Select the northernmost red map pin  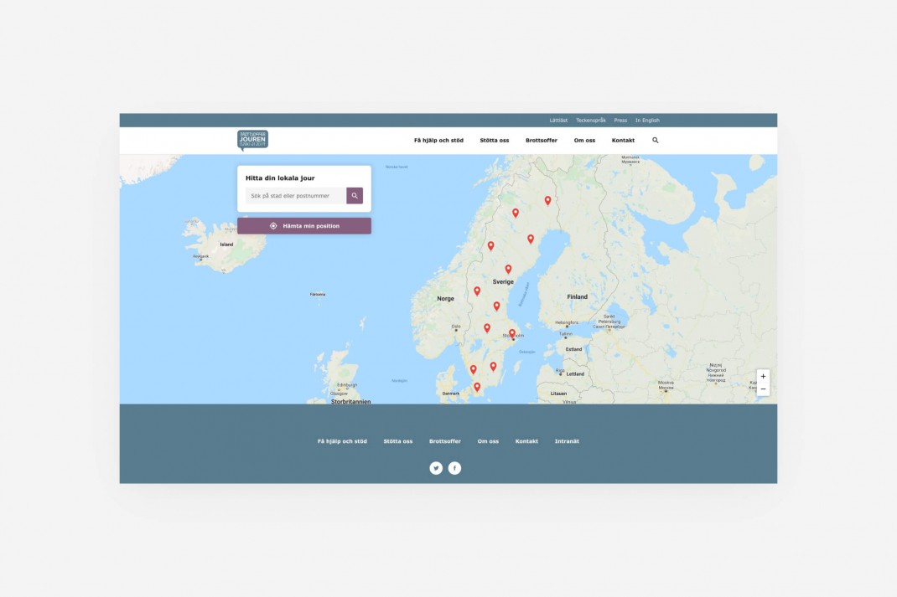[547, 200]
